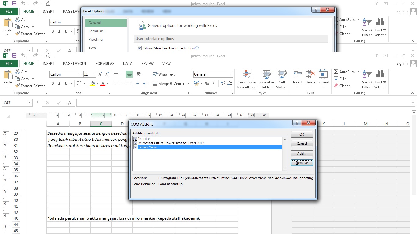This screenshot has height=234, width=417.
Task: Apply Comma Style number format
Action: 214,83
